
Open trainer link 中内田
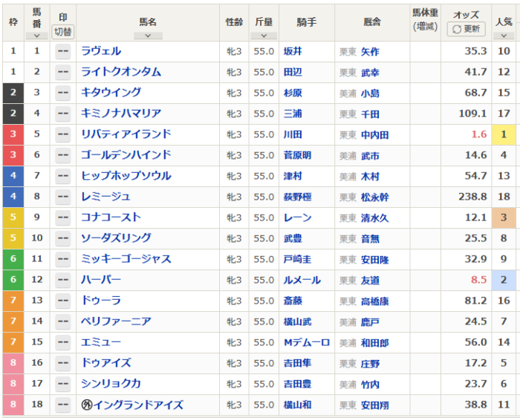(374, 135)
